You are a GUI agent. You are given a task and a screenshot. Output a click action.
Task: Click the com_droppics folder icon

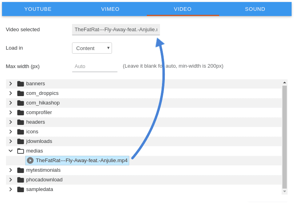20,93
